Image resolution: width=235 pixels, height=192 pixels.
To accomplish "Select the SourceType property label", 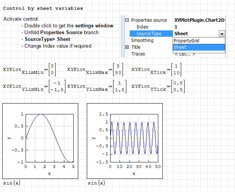I will tap(149, 34).
